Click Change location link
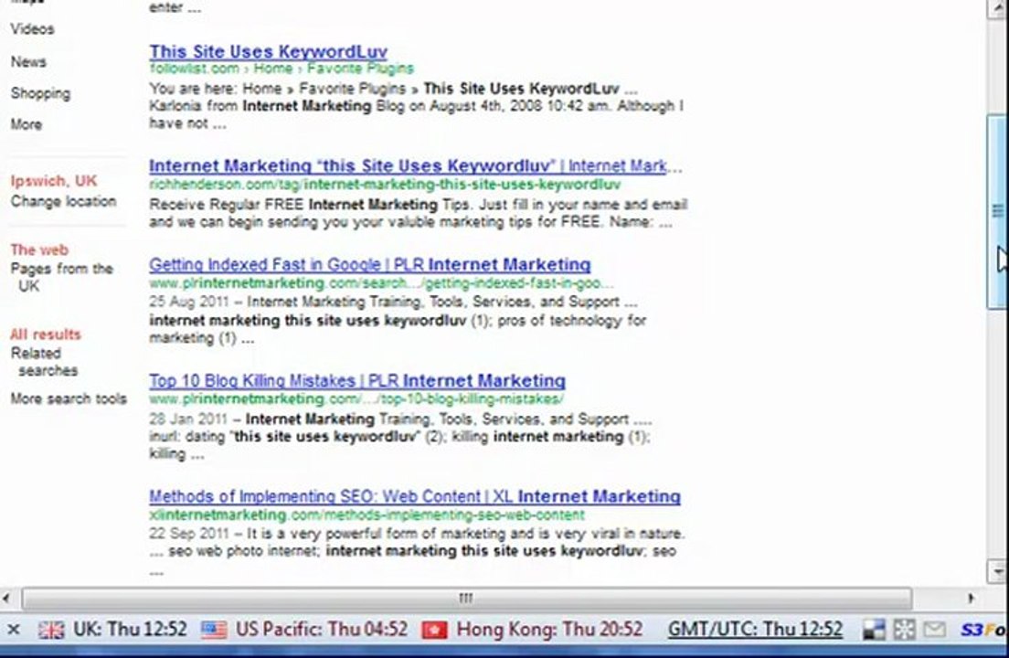Screen dimensions: 1009x658 click(x=63, y=201)
